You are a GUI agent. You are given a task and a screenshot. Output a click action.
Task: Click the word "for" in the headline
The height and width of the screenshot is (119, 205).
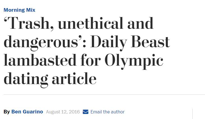(x=91, y=60)
